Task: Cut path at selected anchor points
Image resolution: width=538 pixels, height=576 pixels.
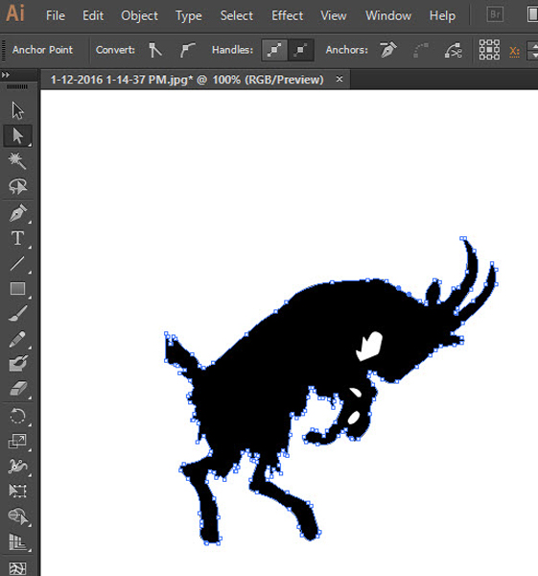Action: [x=454, y=50]
